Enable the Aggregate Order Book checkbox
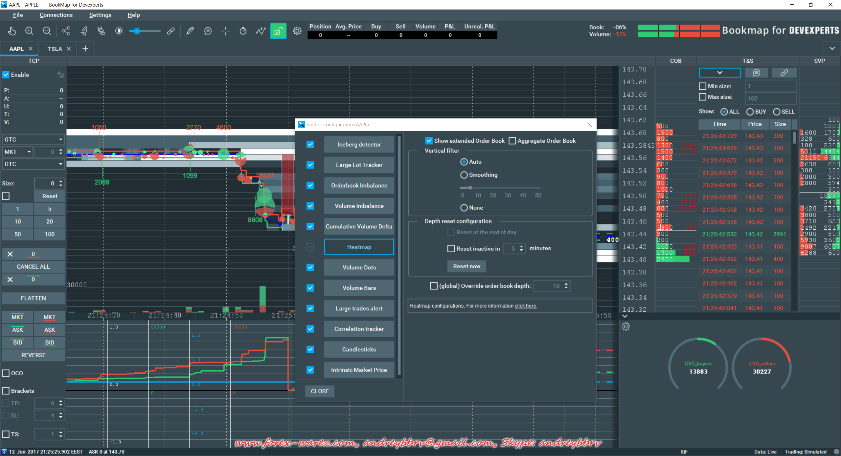This screenshot has height=456, width=841. 512,141
